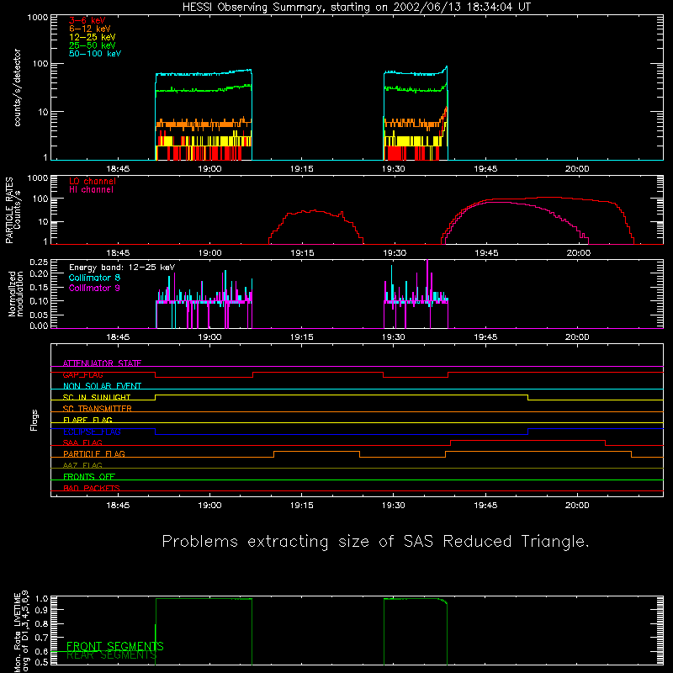The width and height of the screenshot is (673, 673).
Task: Click the 'REAR SEGMENTS' livetime legend
Action: [112, 654]
